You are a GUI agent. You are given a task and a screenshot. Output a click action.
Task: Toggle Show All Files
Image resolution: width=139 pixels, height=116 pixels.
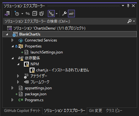(x=42, y=14)
